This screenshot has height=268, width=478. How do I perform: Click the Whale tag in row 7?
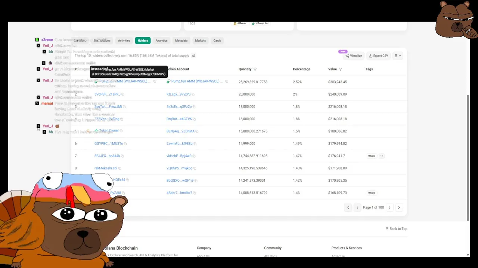tap(372, 156)
